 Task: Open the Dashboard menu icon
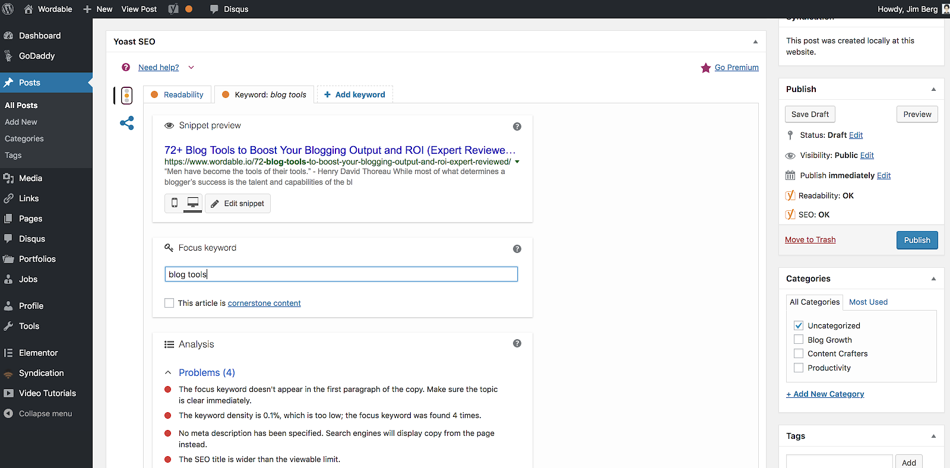click(x=8, y=36)
